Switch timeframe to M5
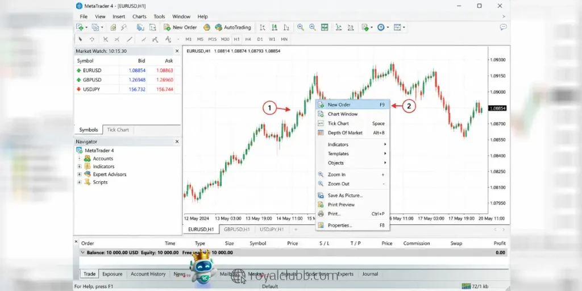This screenshot has width=582, height=291. (200, 39)
